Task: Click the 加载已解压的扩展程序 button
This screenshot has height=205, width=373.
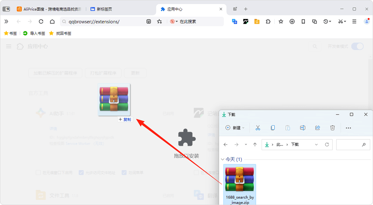Action: click(55, 73)
